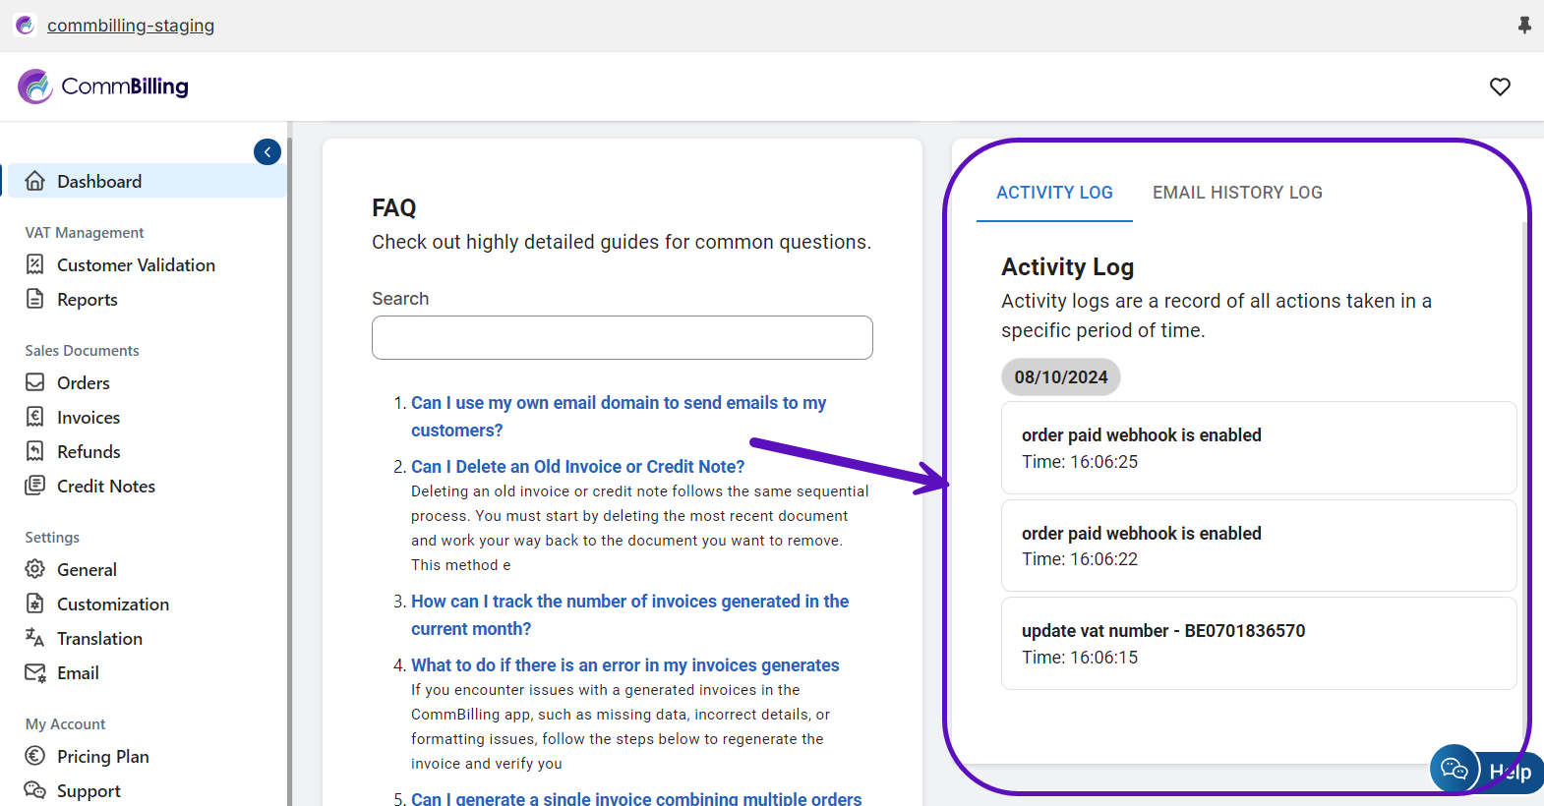
Task: Switch to the Email History Log tab
Action: [1237, 193]
